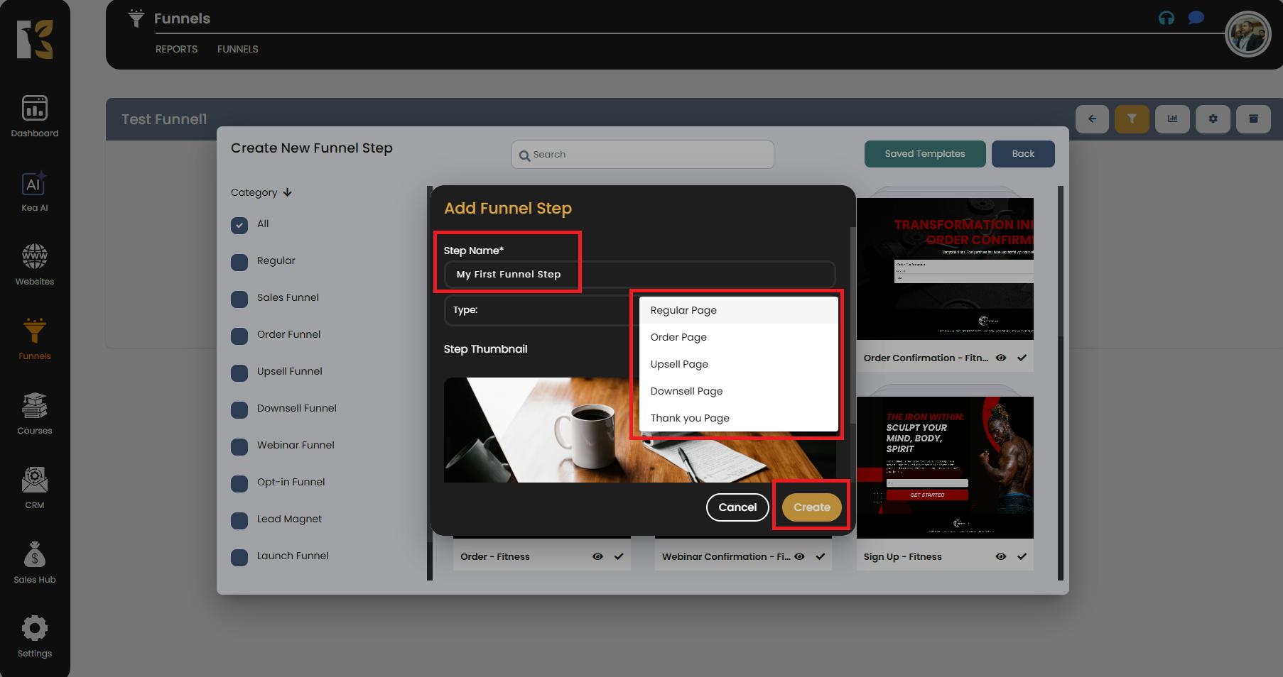1283x677 pixels.
Task: Choose Thank you Page option
Action: [x=690, y=418]
